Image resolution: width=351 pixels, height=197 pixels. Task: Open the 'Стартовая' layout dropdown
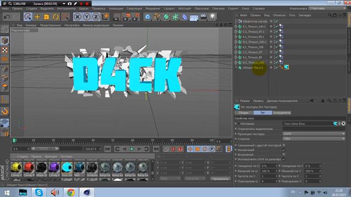pos(327,8)
